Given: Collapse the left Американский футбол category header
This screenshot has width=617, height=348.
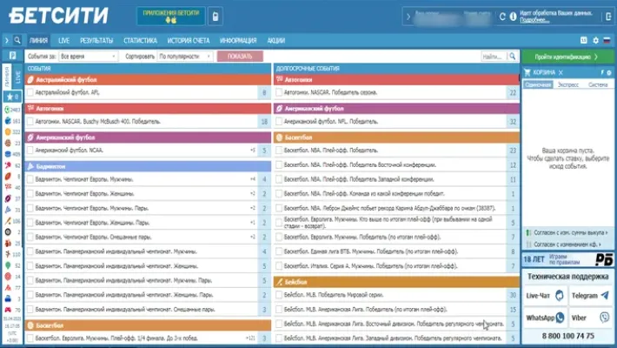Looking at the screenshot, I should coord(148,137).
